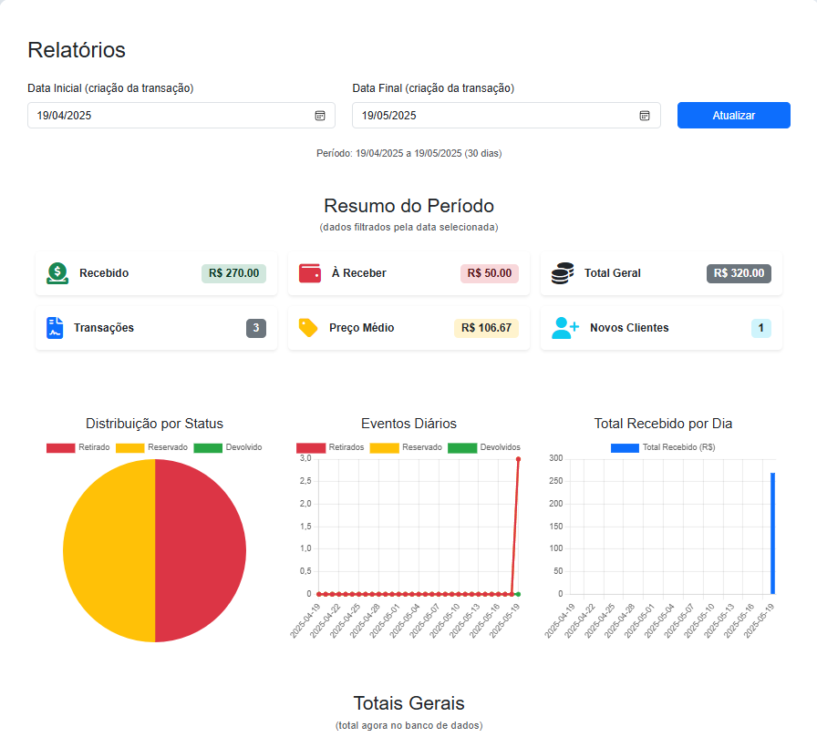
Task: Click the R$ 270.00 badge
Action: click(x=234, y=273)
